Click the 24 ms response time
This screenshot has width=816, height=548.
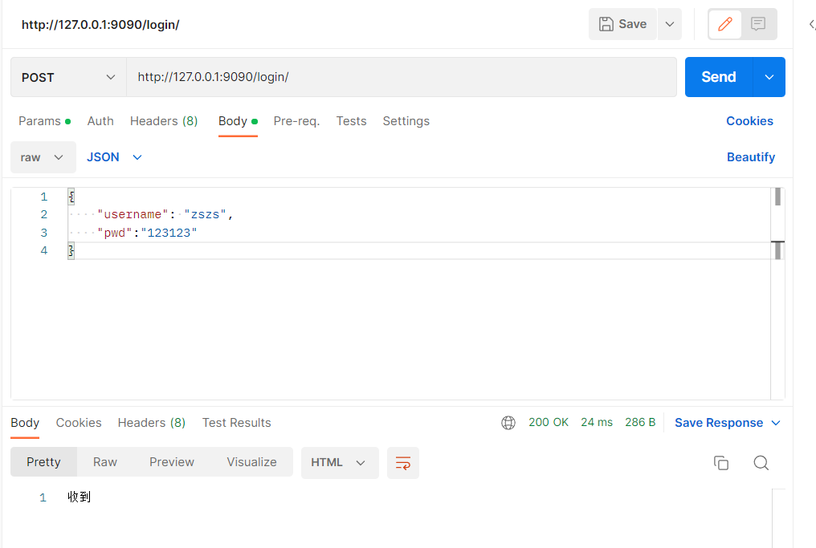point(597,422)
